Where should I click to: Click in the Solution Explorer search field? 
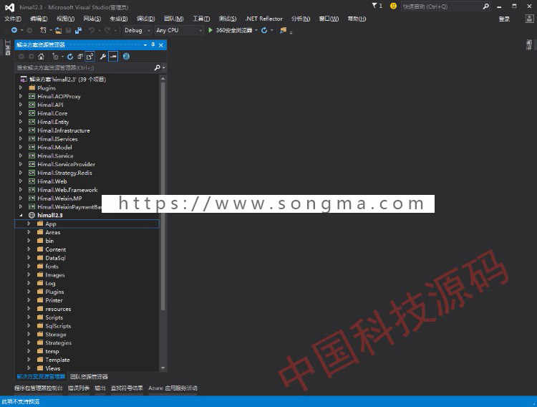[x=84, y=67]
